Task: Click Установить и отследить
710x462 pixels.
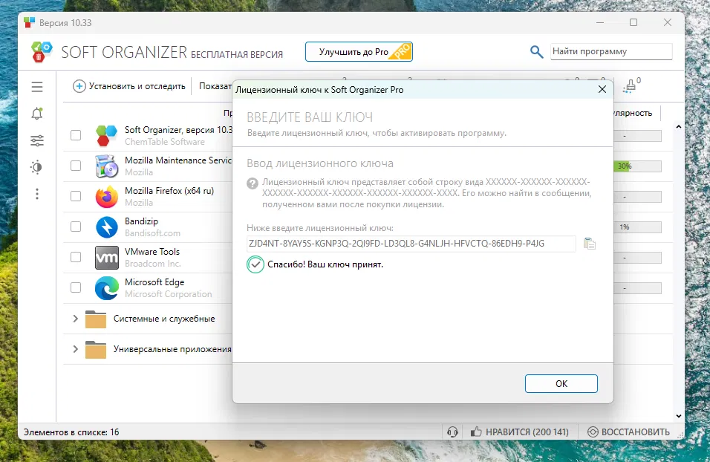Action: point(129,86)
